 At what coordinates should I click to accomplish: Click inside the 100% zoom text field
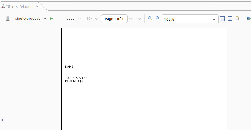coord(185,19)
